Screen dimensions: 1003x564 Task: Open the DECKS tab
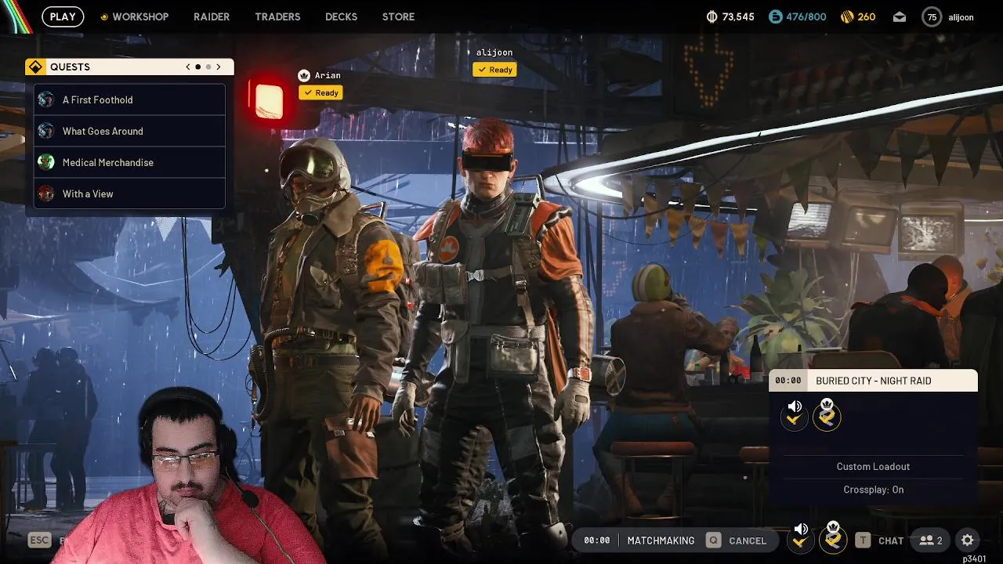[x=341, y=16]
